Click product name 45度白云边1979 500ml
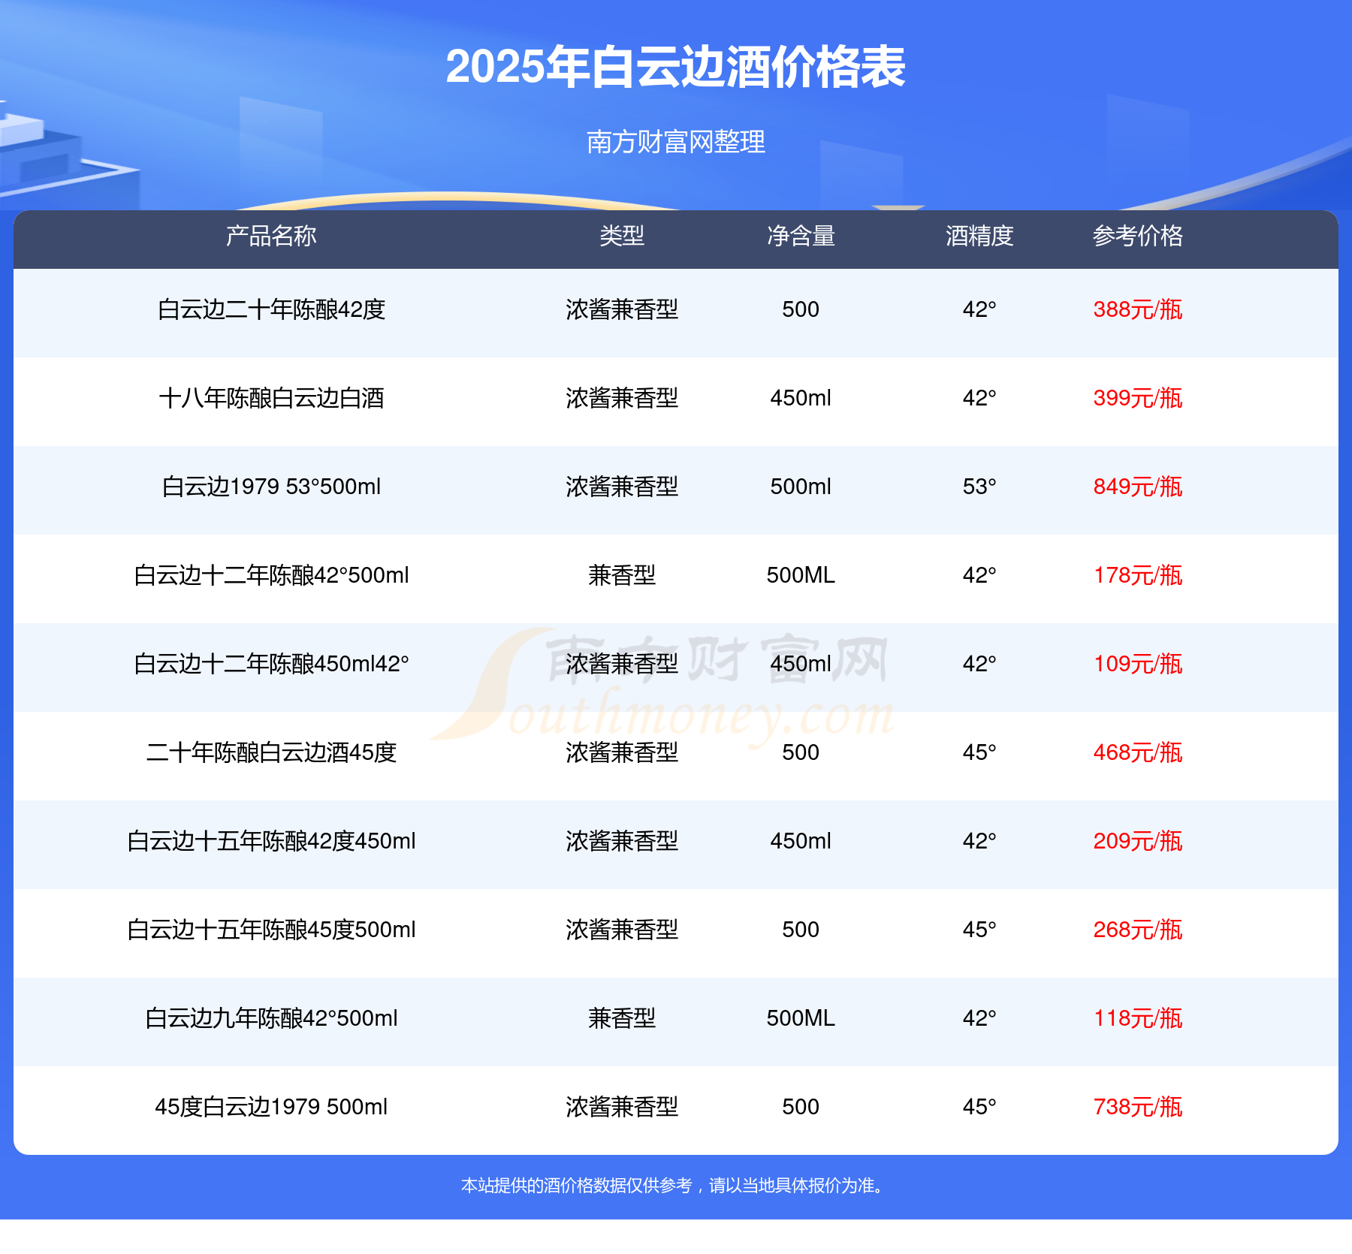This screenshot has height=1254, width=1352. (x=271, y=1107)
